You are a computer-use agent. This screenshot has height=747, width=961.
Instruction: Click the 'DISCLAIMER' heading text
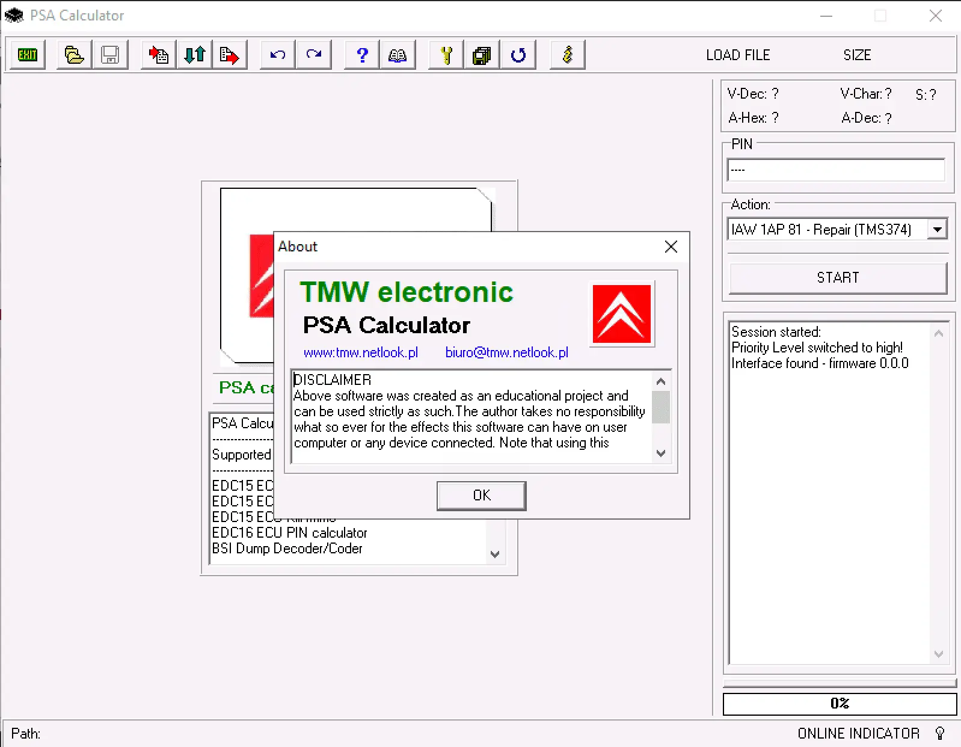(333, 380)
